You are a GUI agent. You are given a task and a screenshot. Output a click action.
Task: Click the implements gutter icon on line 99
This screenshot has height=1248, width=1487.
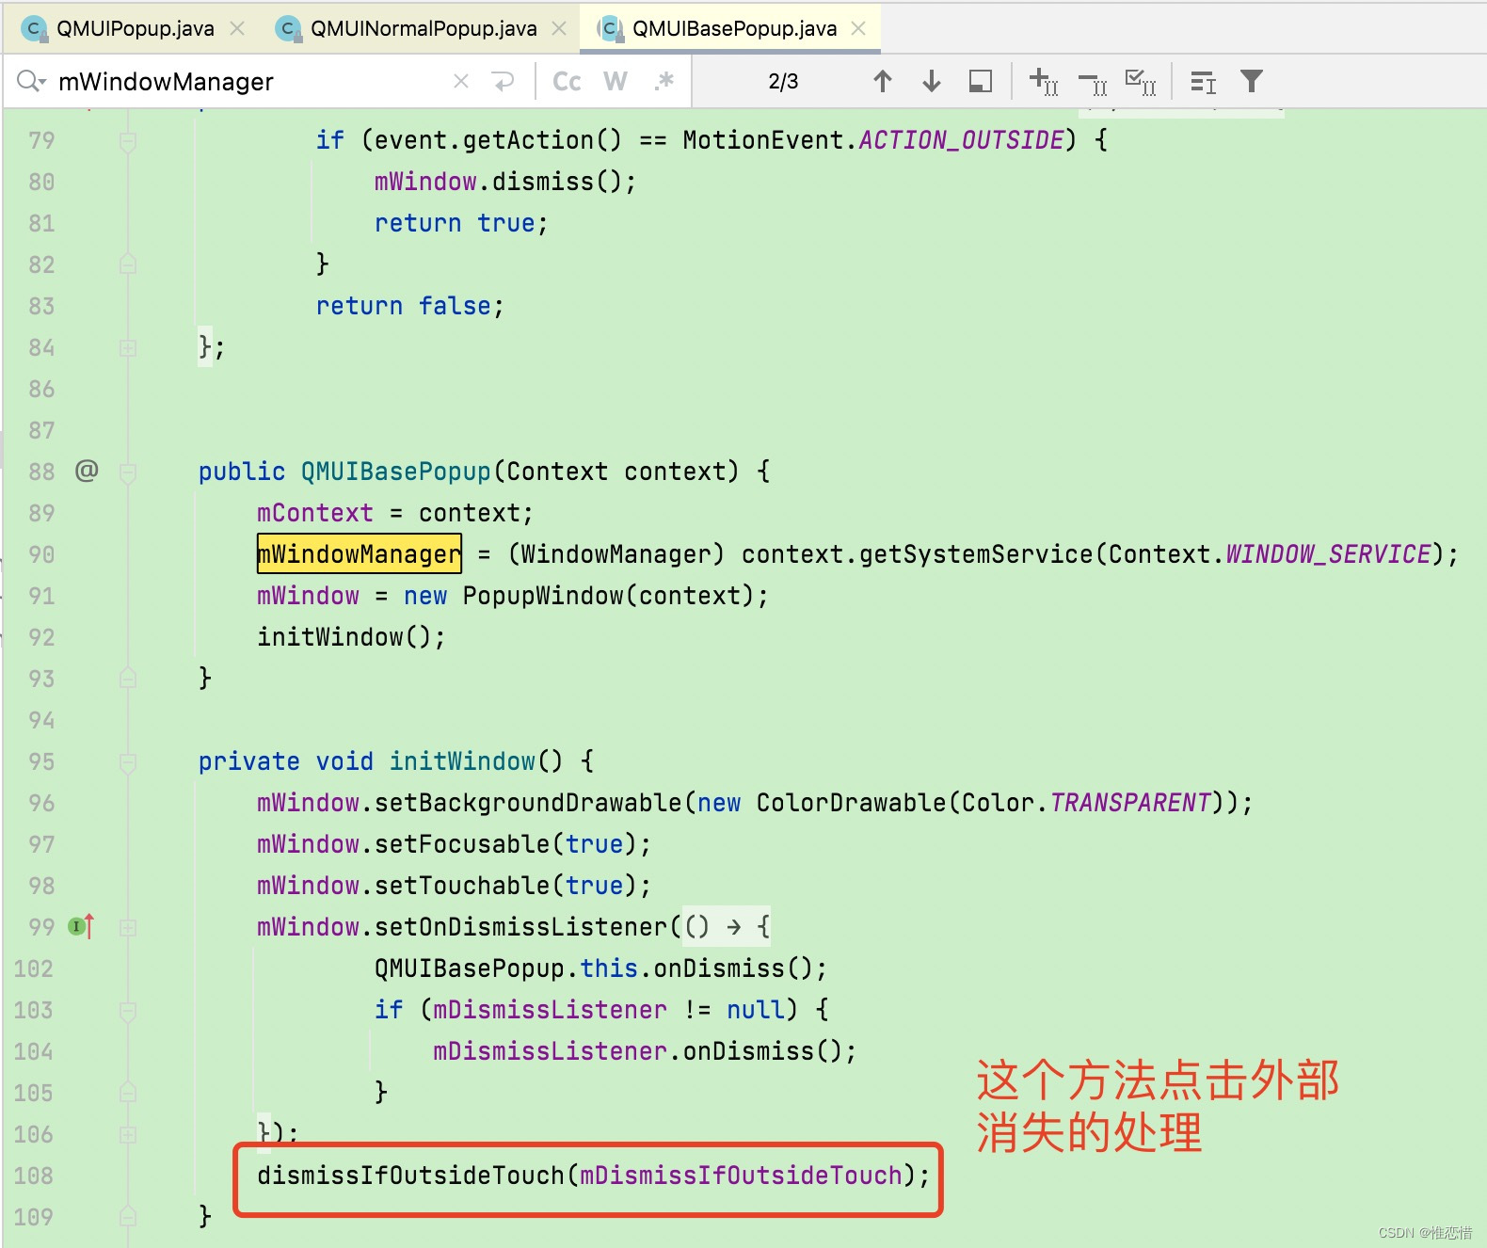[x=81, y=926]
